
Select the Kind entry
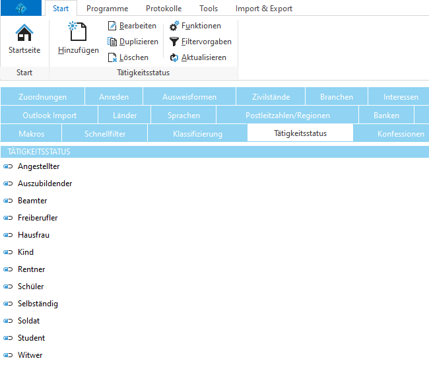(x=26, y=252)
